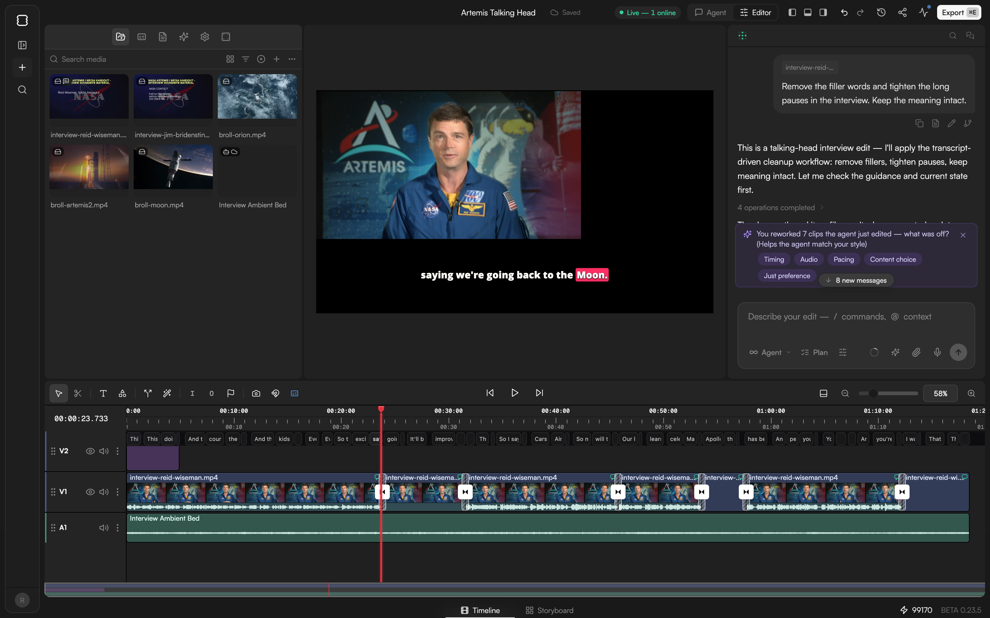
Task: Mute the V2 track audio
Action: 104,451
